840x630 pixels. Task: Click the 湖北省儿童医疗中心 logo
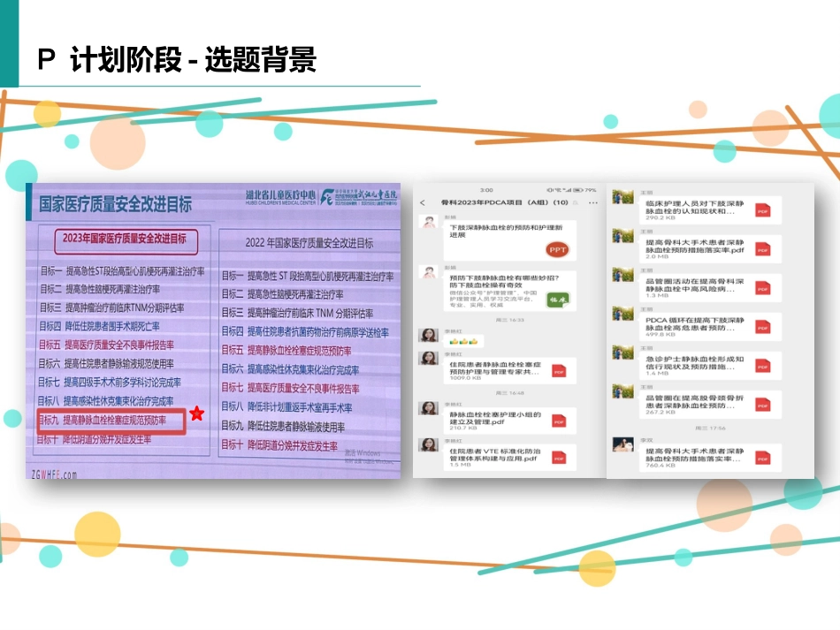[x=280, y=196]
